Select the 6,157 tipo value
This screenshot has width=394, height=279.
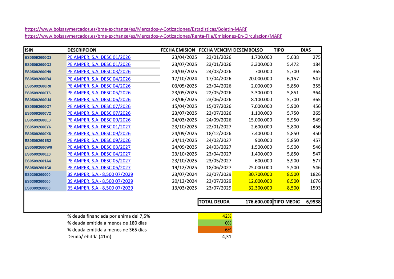pos(293,79)
